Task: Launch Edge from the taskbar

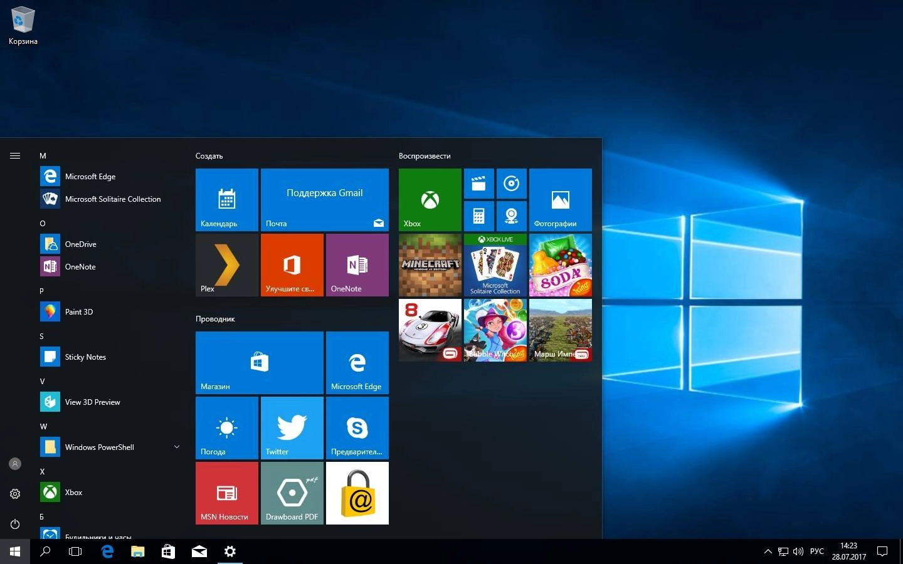Action: (107, 551)
